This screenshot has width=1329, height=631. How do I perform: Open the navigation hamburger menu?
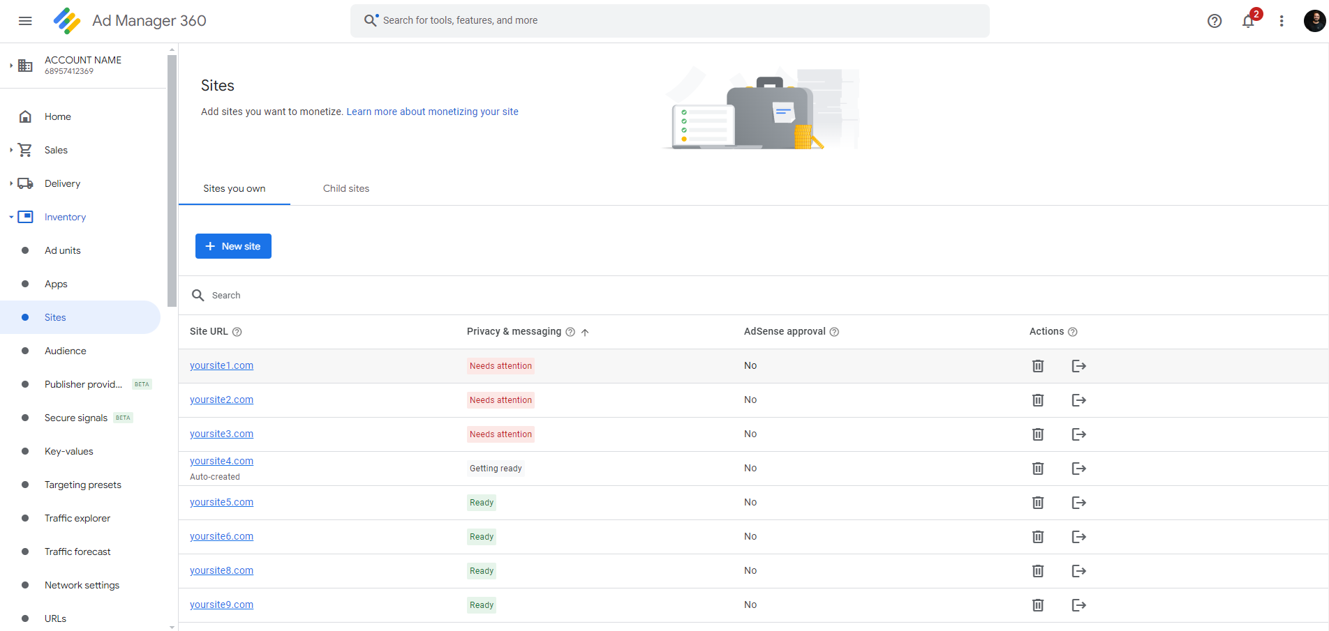[25, 21]
